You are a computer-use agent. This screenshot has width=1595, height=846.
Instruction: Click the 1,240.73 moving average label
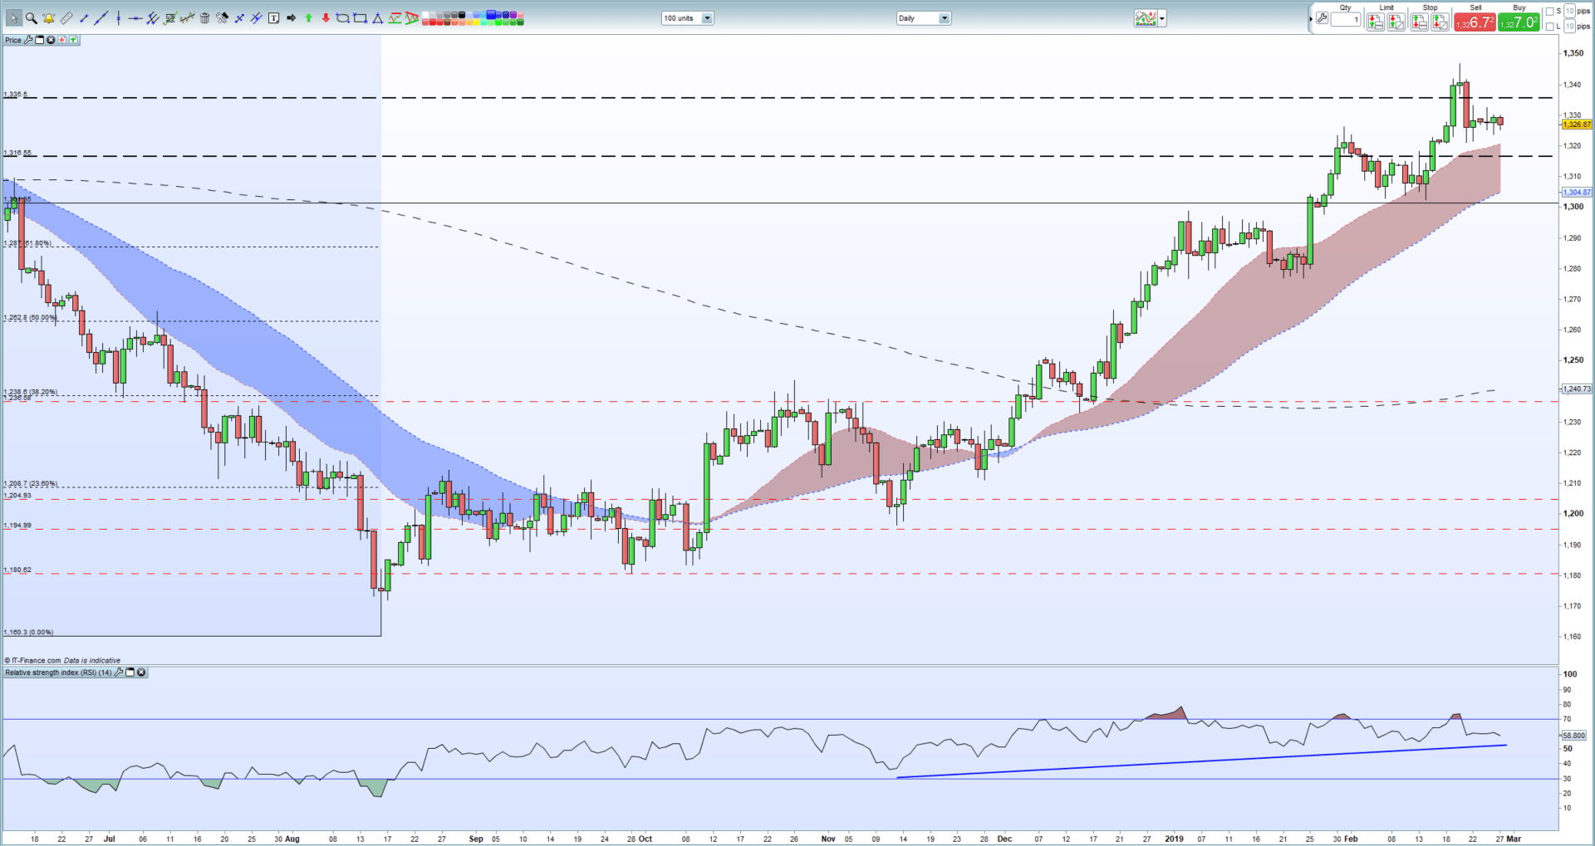(1577, 389)
